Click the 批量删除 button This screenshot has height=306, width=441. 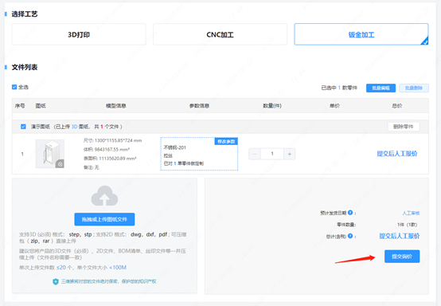414,88
